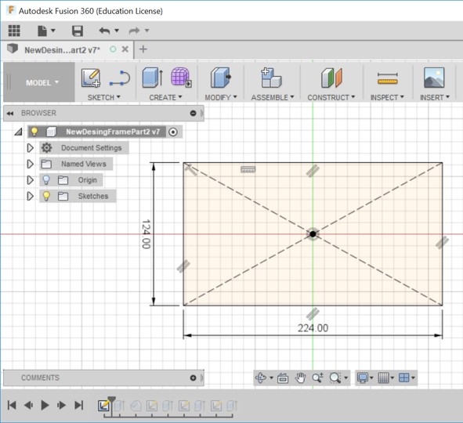The width and height of the screenshot is (463, 423).
Task: Expand the Named Views tree node
Action: [30, 164]
